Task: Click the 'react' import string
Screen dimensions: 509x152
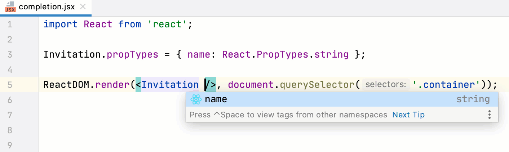Action: pos(168,24)
